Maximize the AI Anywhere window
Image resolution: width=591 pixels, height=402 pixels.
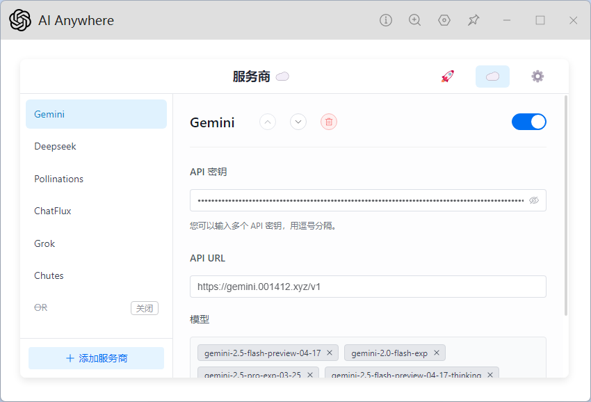point(540,20)
